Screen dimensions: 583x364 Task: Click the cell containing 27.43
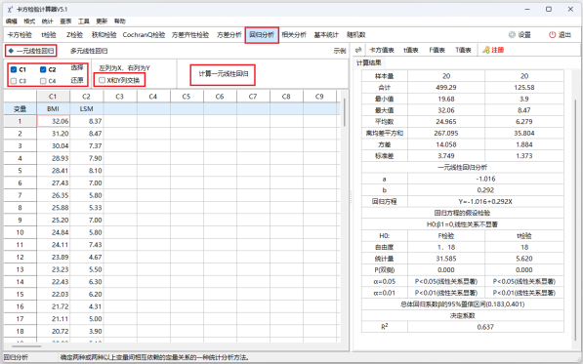point(53,183)
